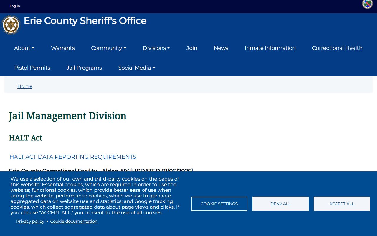Open the Privacy policy link

30,221
